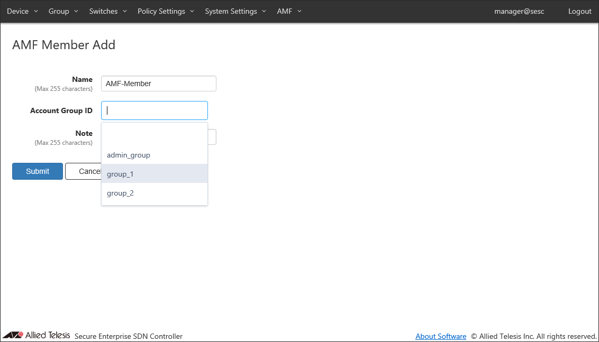Click the Allied Telesis logo in footer
599x342 pixels.
tap(36, 335)
